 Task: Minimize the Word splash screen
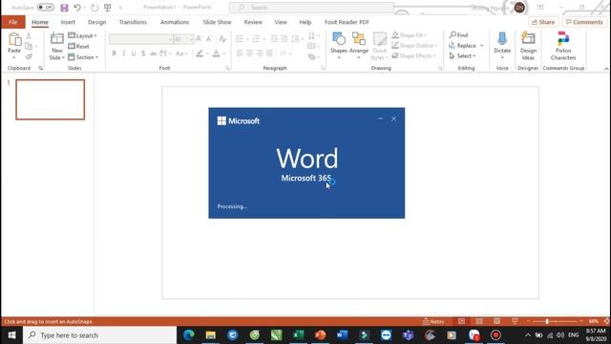[380, 118]
